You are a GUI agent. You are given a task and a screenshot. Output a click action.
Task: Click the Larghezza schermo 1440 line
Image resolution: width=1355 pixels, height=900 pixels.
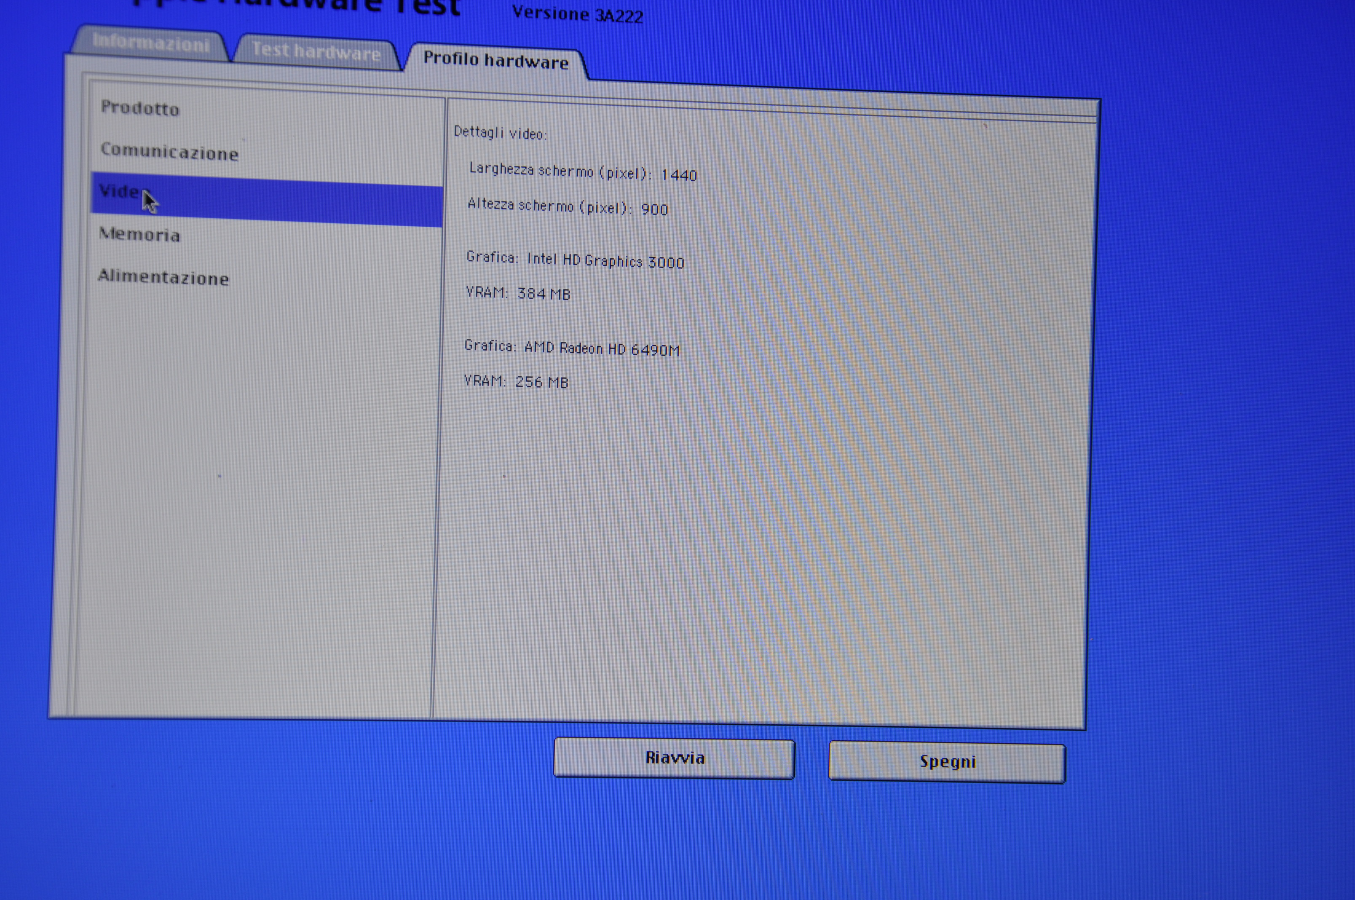[583, 171]
